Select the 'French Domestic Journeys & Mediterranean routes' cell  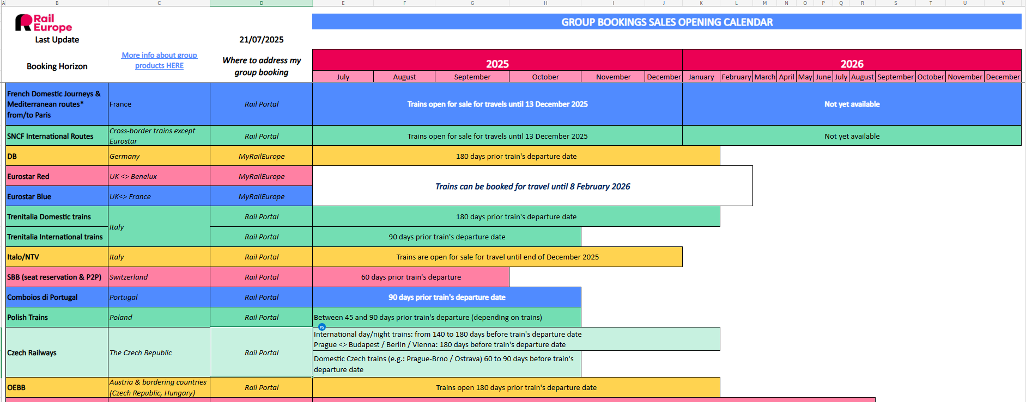57,104
